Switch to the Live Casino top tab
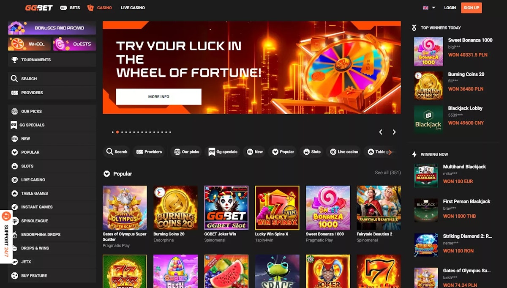Image resolution: width=507 pixels, height=288 pixels. pyautogui.click(x=133, y=8)
